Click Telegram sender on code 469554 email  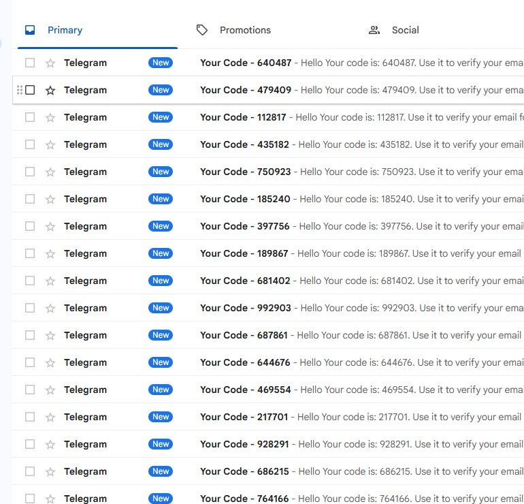tap(85, 390)
